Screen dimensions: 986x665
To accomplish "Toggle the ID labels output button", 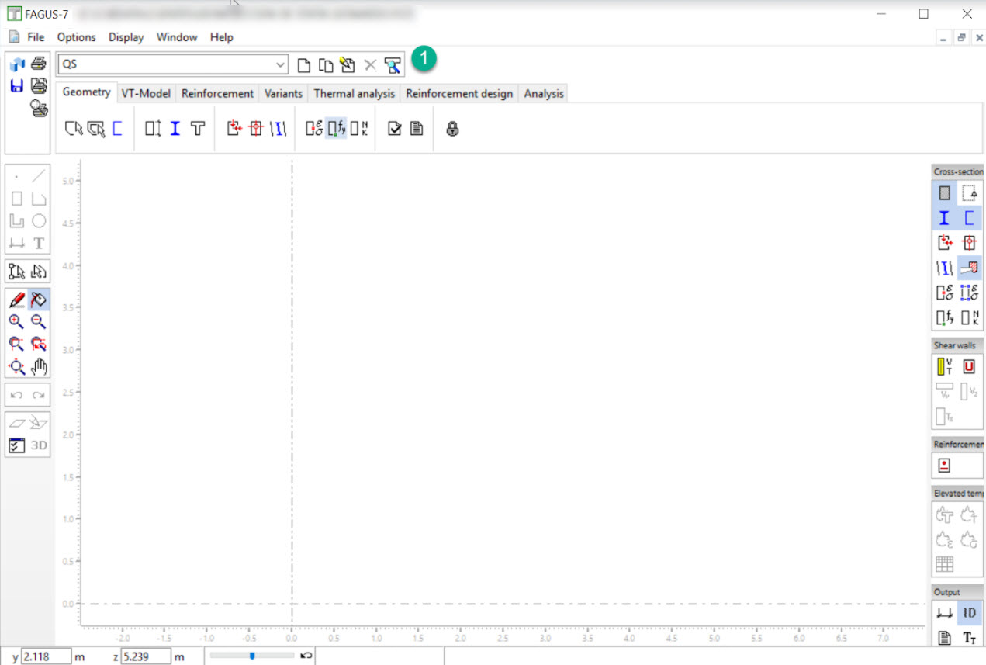I will point(968,613).
